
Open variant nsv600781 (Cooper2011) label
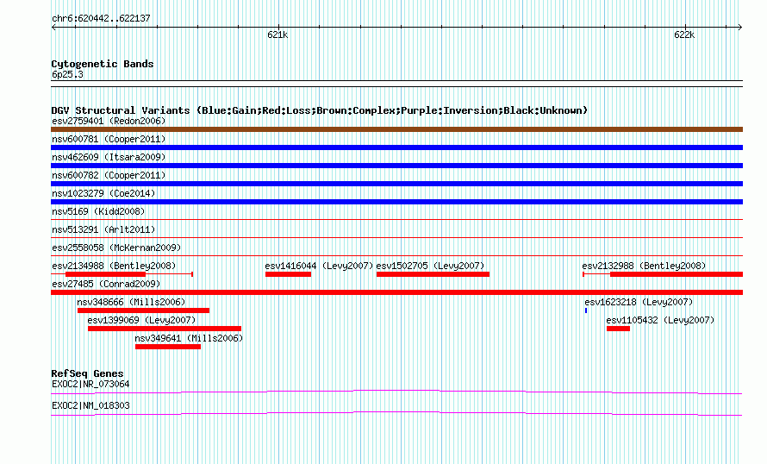click(x=109, y=139)
